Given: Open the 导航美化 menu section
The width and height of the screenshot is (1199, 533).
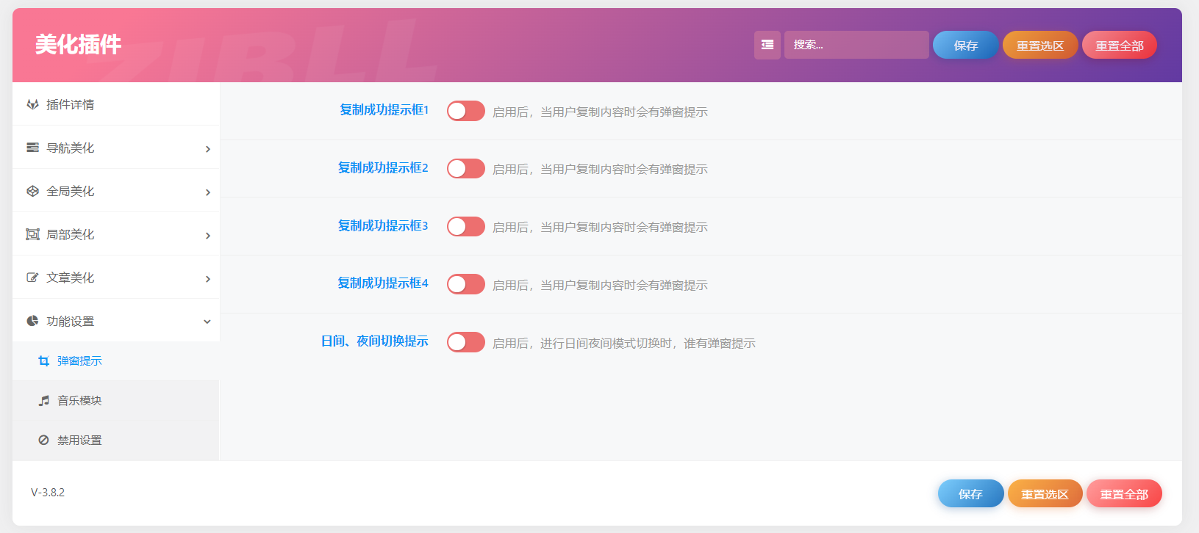Looking at the screenshot, I should 116,148.
